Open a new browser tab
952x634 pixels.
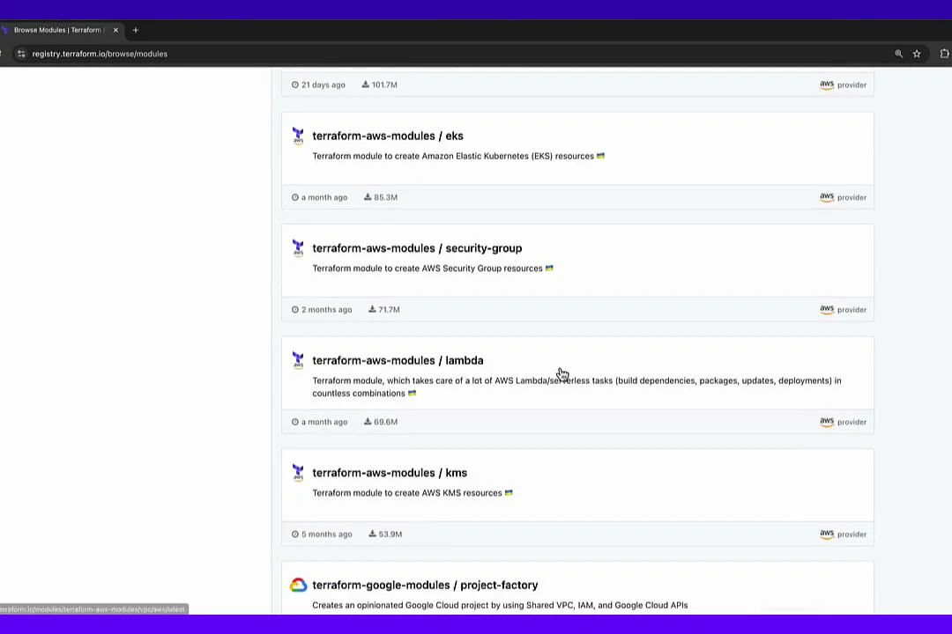coord(136,30)
